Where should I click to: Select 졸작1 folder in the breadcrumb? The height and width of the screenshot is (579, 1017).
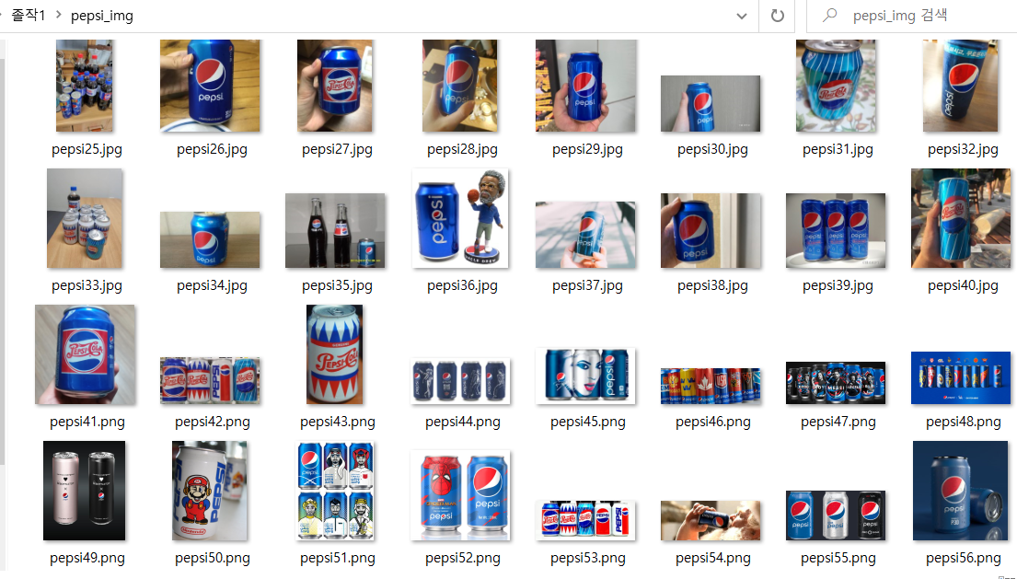(x=29, y=15)
